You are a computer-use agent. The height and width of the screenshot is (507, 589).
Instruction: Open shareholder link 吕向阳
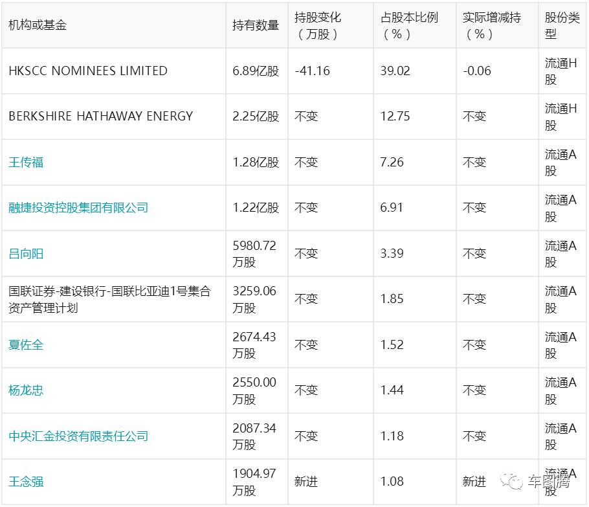pyautogui.click(x=26, y=254)
